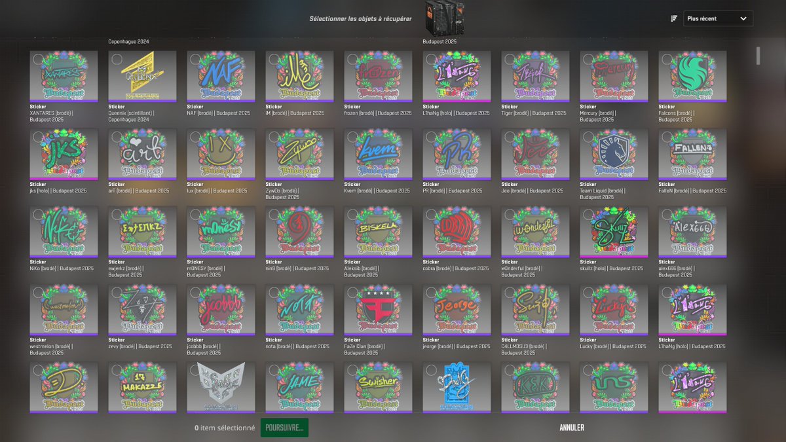Select the Team Liquid logo sticker
Viewport: 786px width, 442px height.
tap(614, 154)
